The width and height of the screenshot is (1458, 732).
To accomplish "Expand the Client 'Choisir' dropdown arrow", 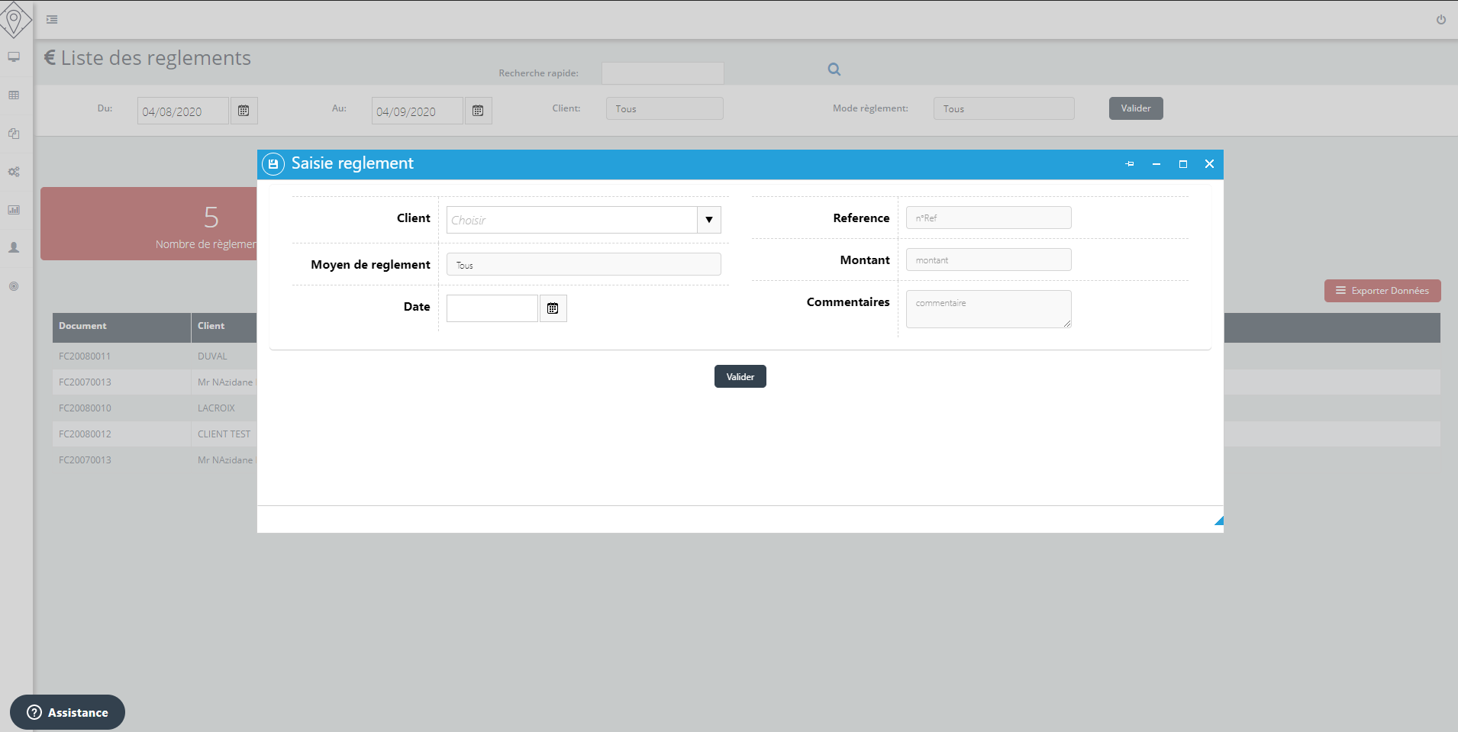I will tap(708, 220).
